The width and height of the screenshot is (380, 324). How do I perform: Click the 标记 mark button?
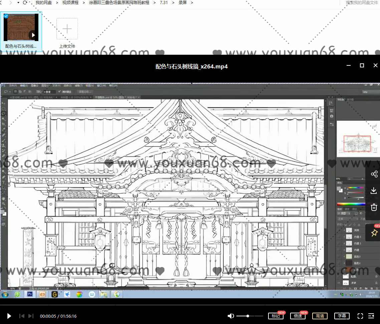(275, 316)
